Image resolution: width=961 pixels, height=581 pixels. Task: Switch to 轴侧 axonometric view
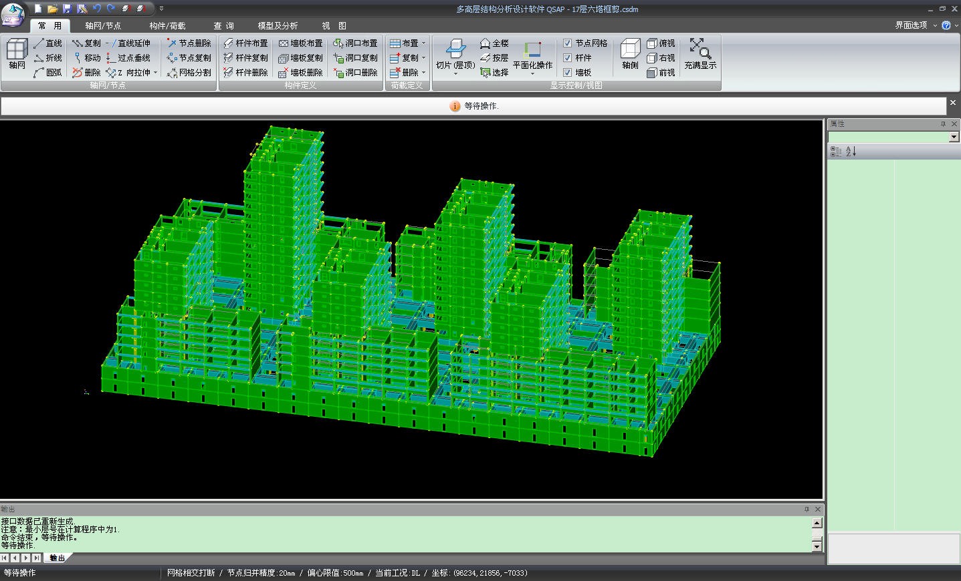pyautogui.click(x=630, y=53)
